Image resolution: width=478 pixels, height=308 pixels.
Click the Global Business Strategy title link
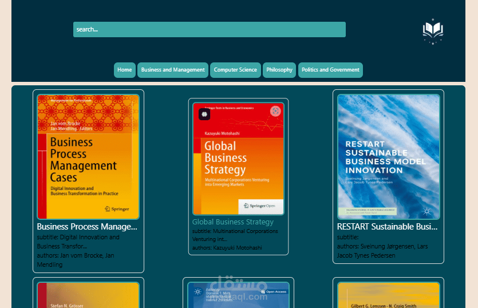(232, 222)
